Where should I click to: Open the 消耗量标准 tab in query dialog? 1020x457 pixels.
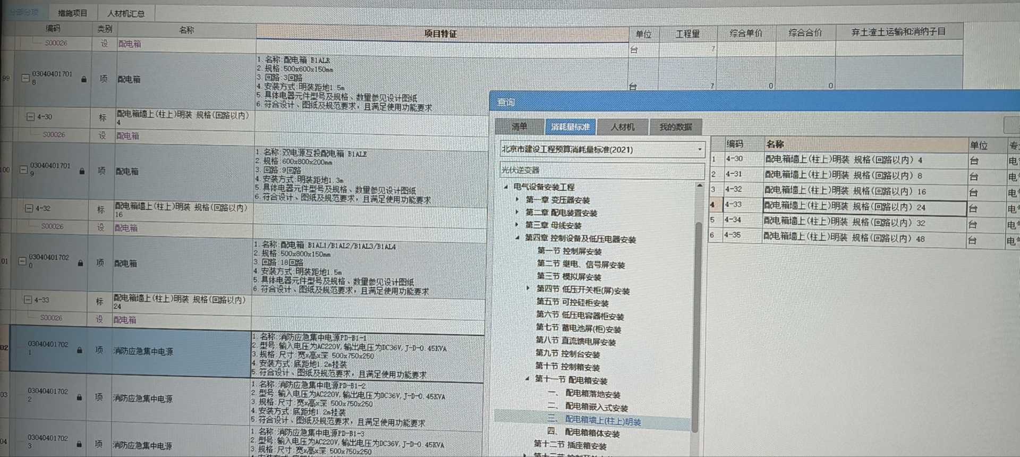point(570,126)
